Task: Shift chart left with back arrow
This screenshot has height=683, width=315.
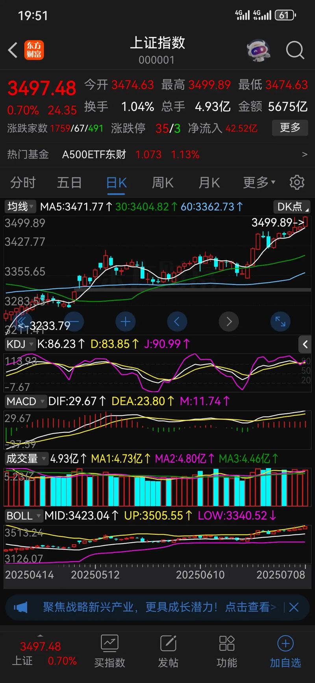Action: (177, 322)
